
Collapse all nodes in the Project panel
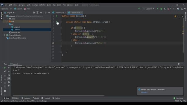click(x=41, y=13)
